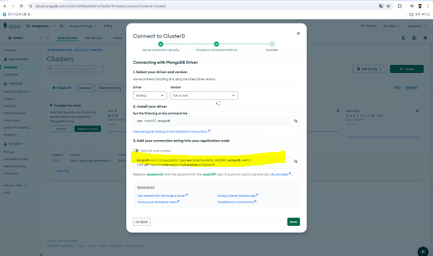Expand the Get Help menu
The image size is (433, 256).
(x=391, y=26)
